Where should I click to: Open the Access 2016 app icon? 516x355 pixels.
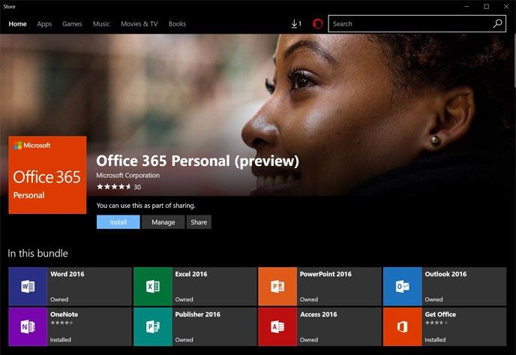pyautogui.click(x=277, y=326)
